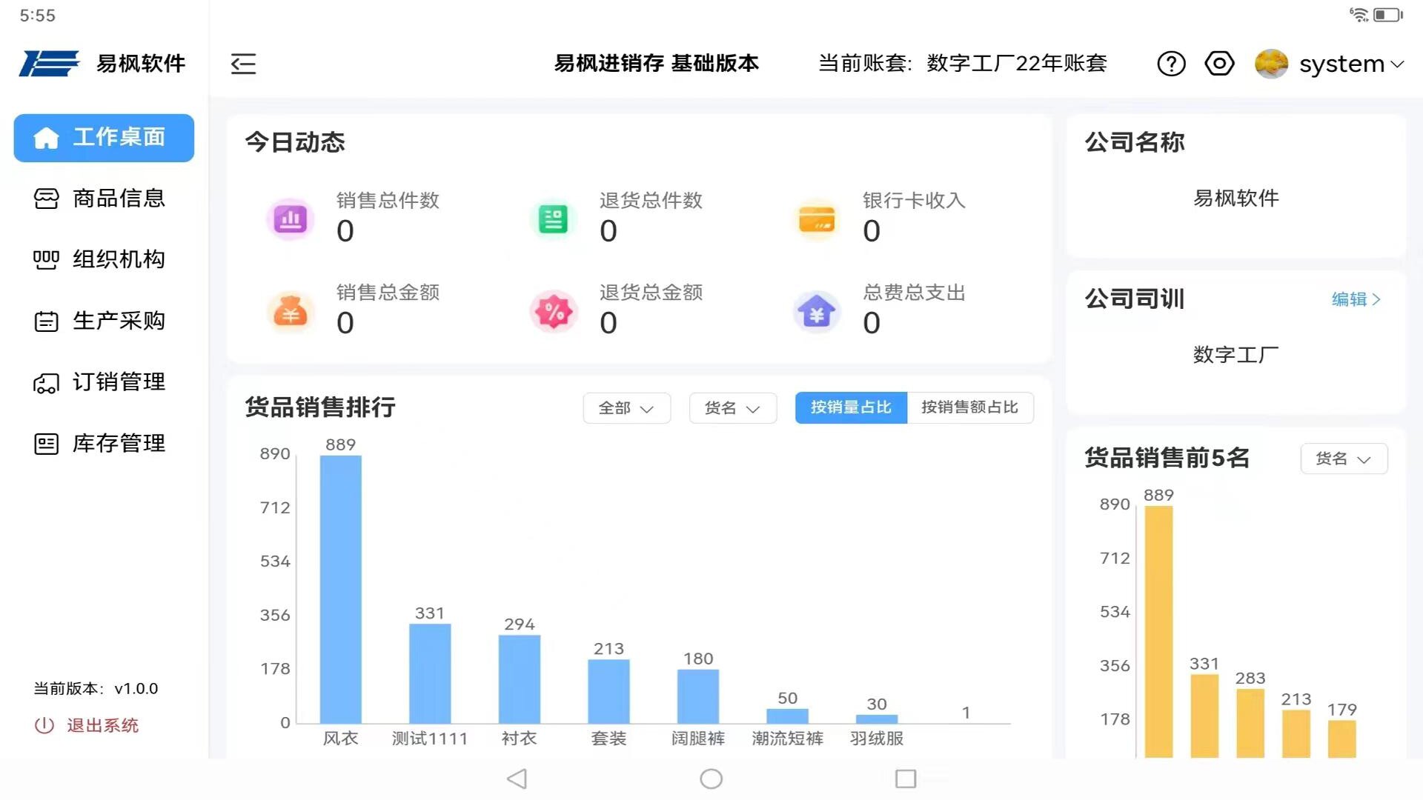
Task: Click 编辑 link for company motto
Action: [1355, 299]
